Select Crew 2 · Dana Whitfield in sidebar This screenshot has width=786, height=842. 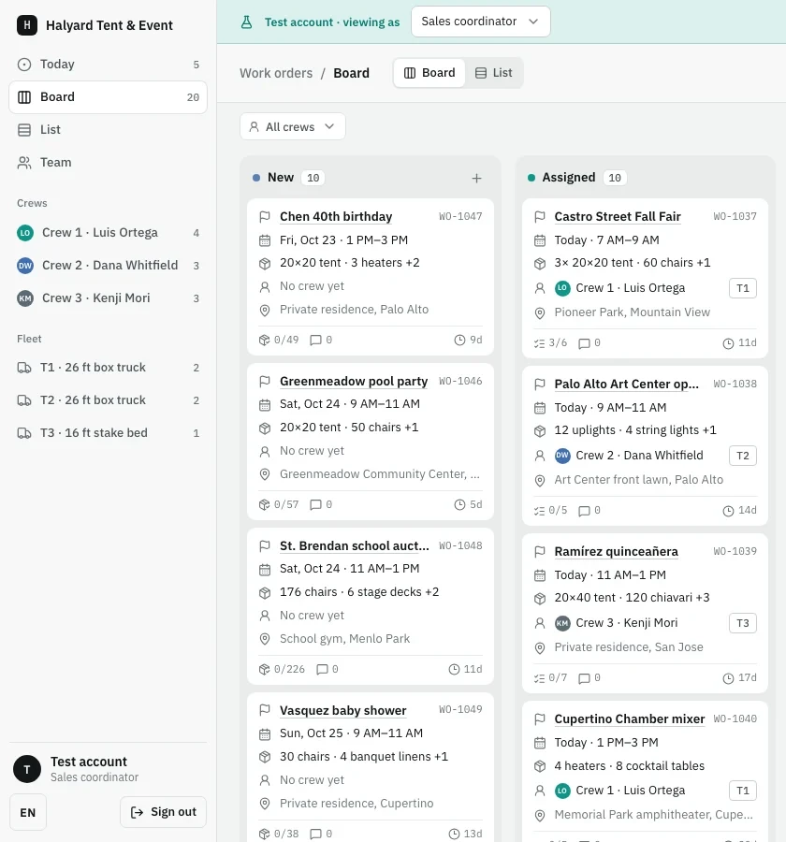coord(108,266)
